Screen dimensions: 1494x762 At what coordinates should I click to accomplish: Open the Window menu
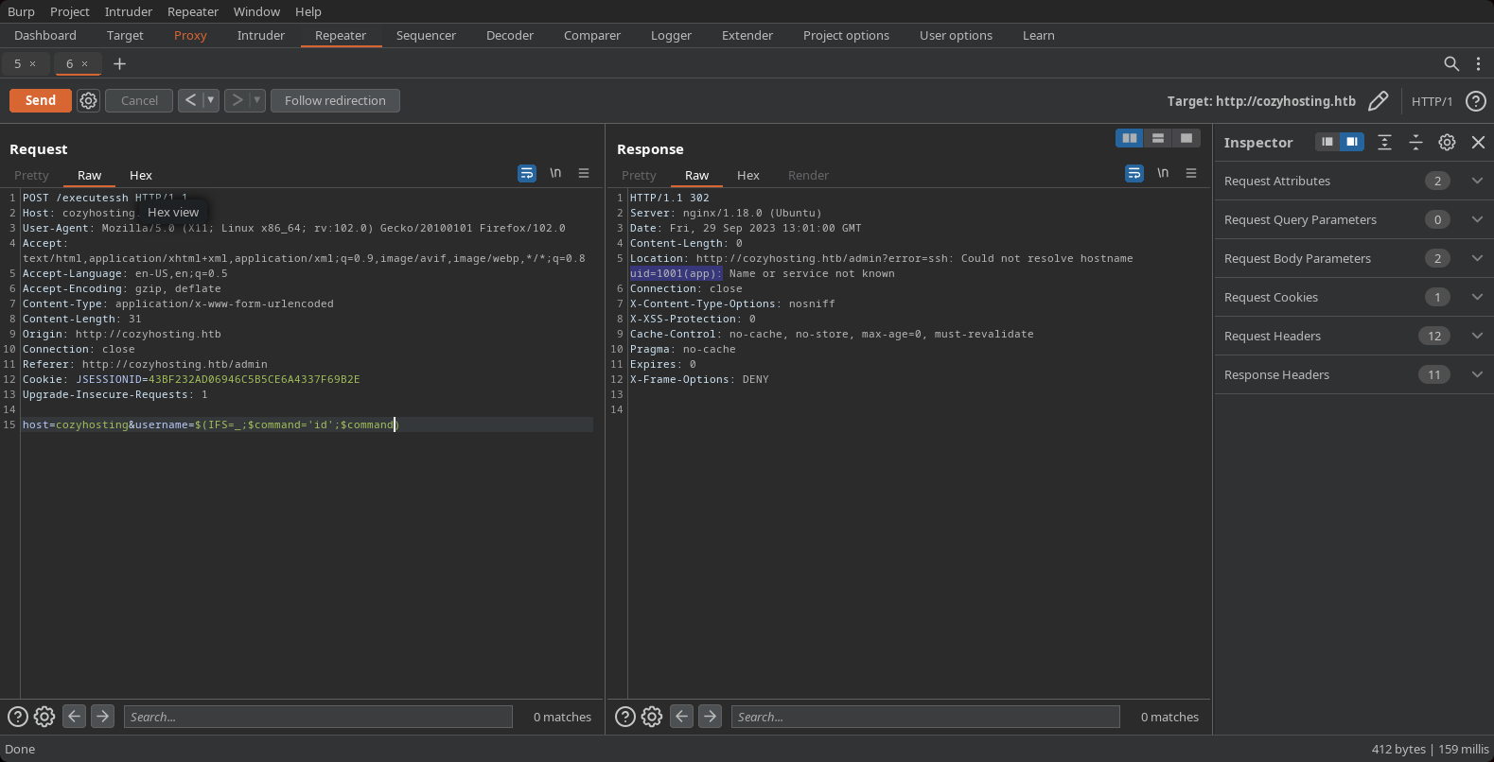pos(256,11)
